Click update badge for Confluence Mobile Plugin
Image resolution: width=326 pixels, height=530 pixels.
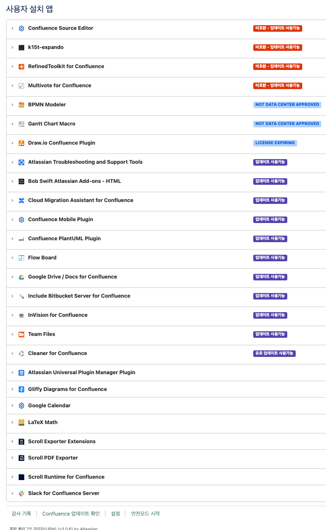point(270,220)
